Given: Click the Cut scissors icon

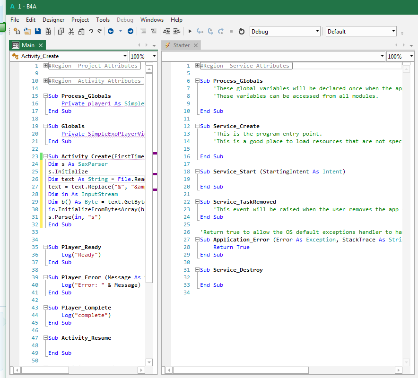Looking at the screenshot, I should 71,31.
